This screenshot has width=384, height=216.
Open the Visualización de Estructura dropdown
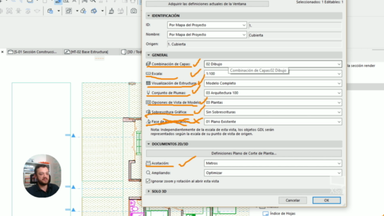273,83
